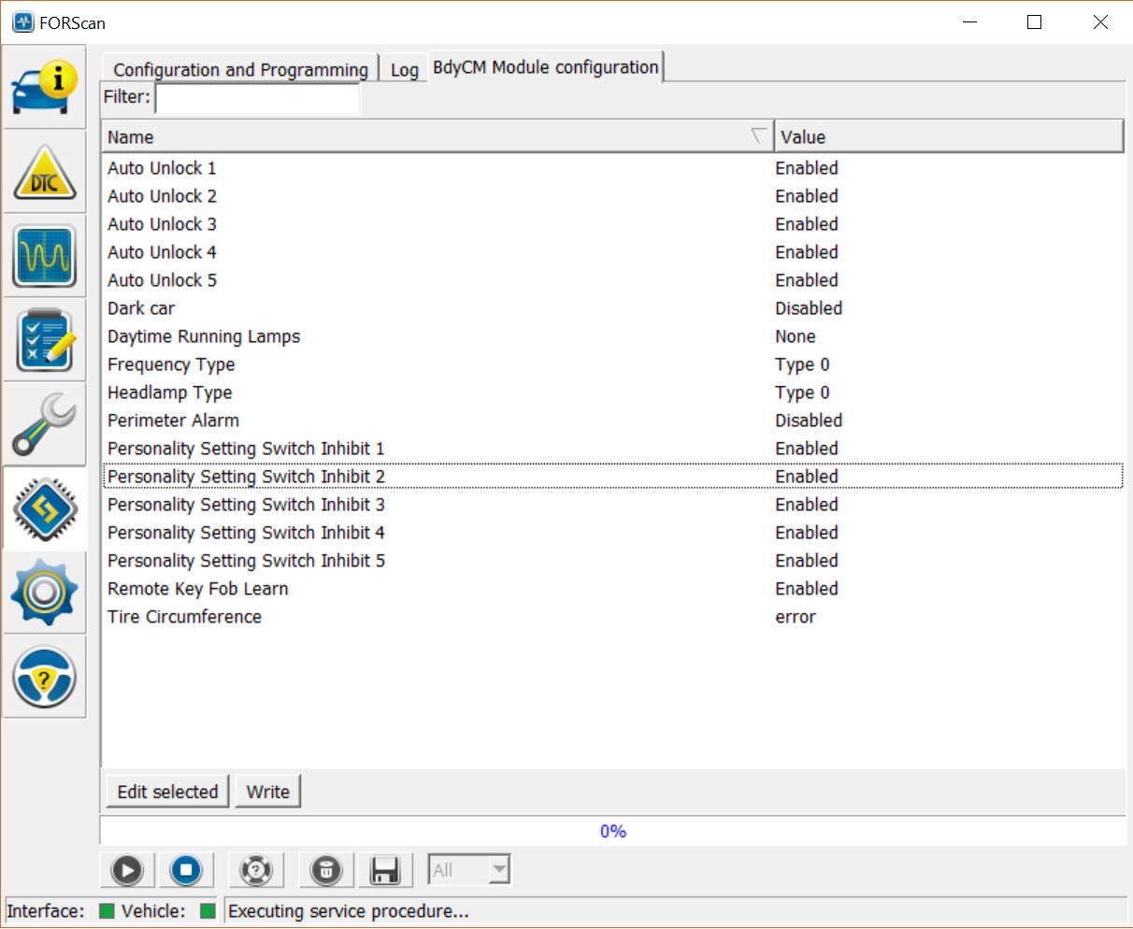Select the Auto Unlock 3 row
The image size is (1133, 929).
coord(613,224)
